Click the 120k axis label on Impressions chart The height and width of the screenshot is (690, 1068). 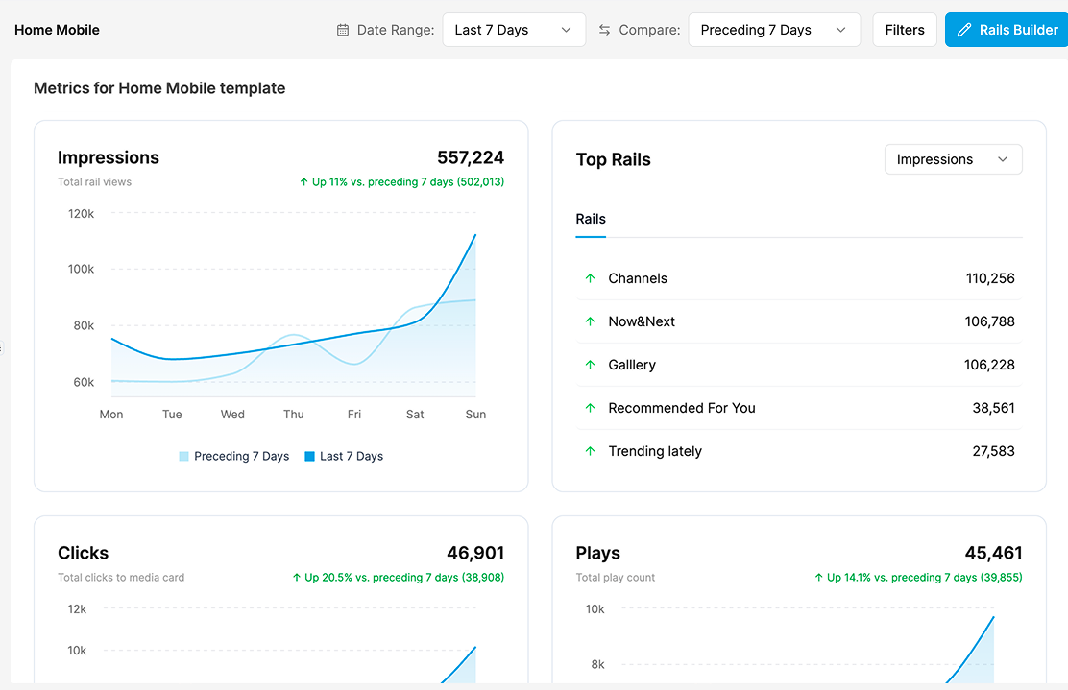pos(81,214)
